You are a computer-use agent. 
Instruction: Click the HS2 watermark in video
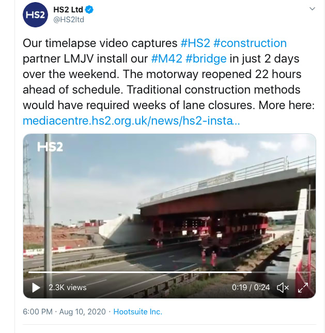pyautogui.click(x=50, y=147)
